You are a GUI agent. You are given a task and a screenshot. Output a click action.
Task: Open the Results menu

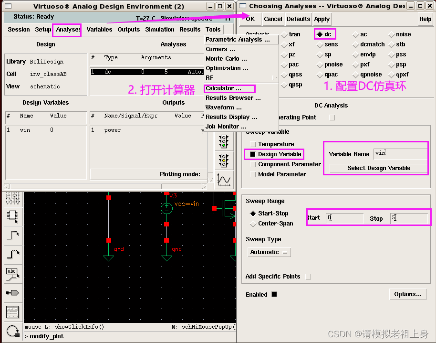[x=190, y=30]
